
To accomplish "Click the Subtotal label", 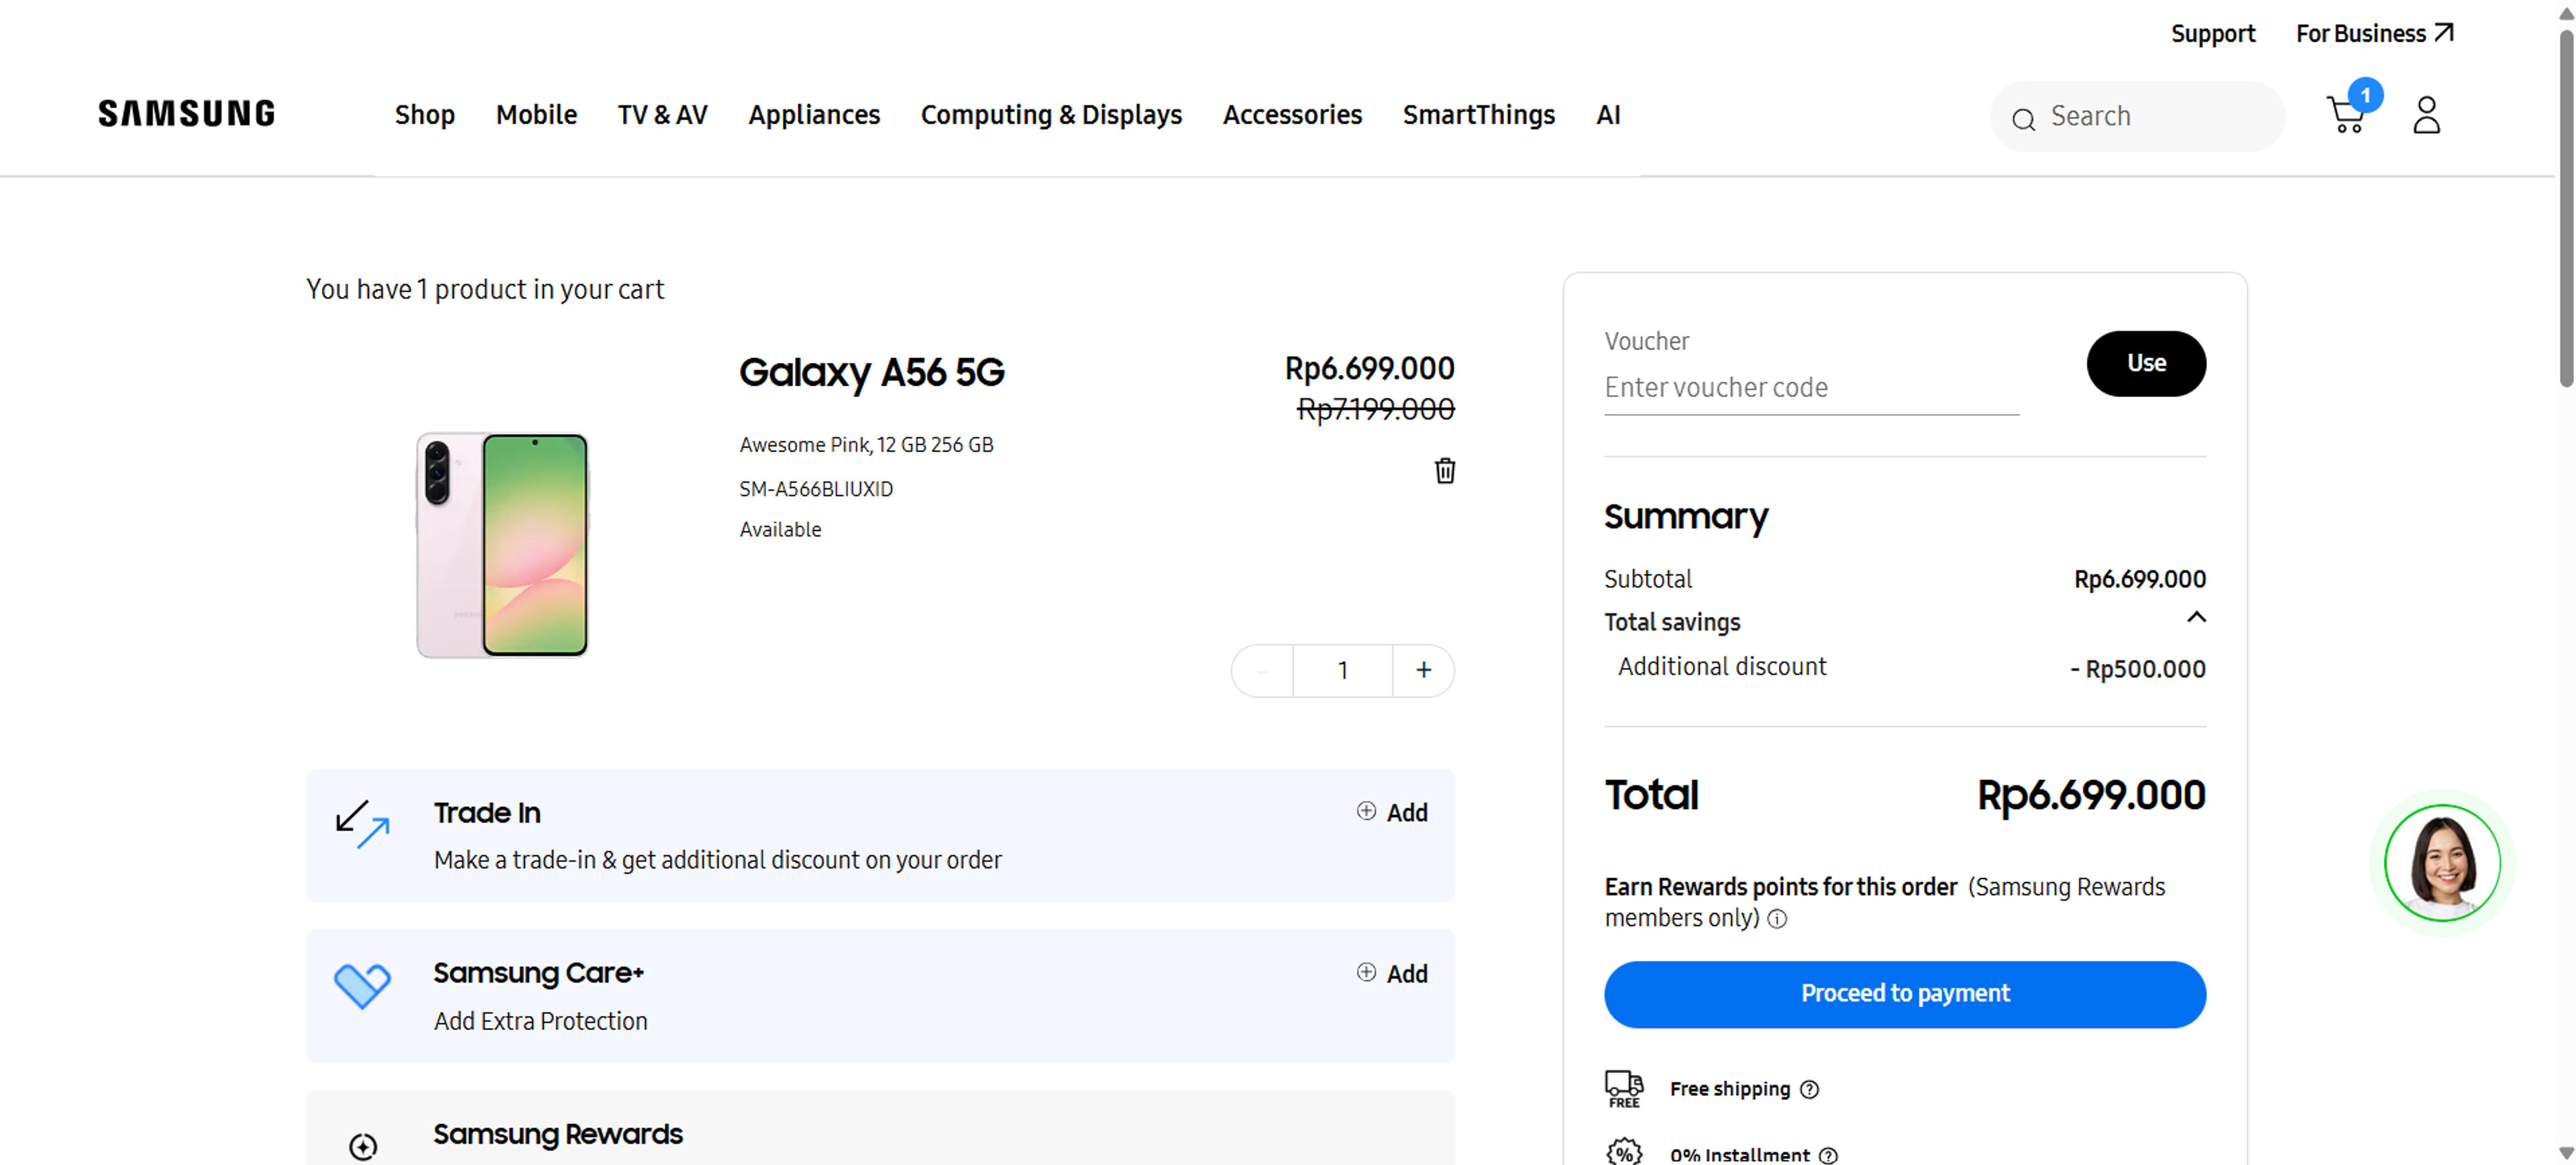I will tap(1648, 579).
